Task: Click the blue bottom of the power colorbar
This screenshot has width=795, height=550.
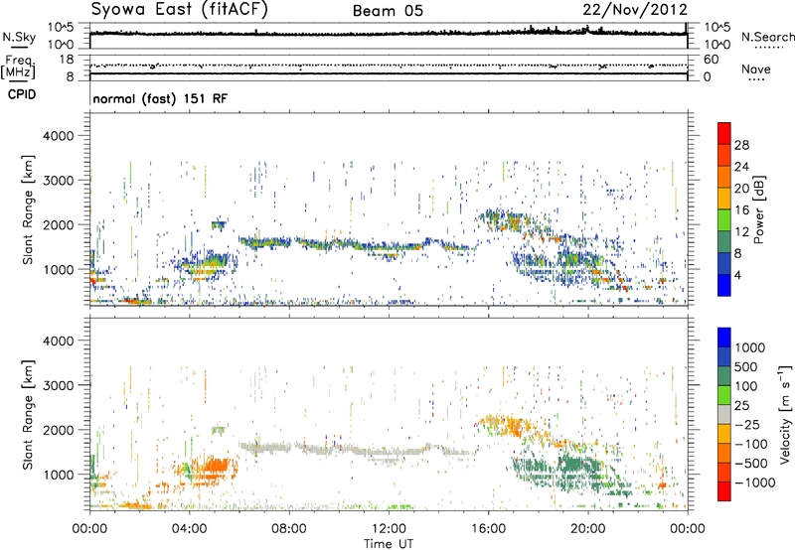Action: 724,285
